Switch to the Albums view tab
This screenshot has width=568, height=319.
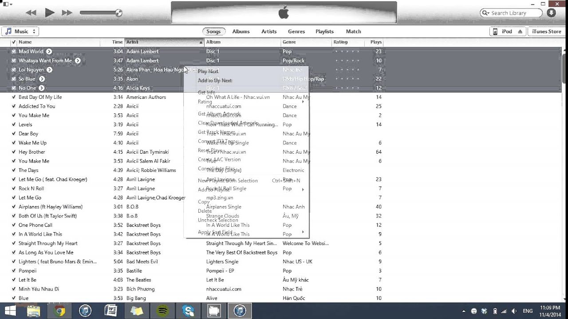pos(241,31)
